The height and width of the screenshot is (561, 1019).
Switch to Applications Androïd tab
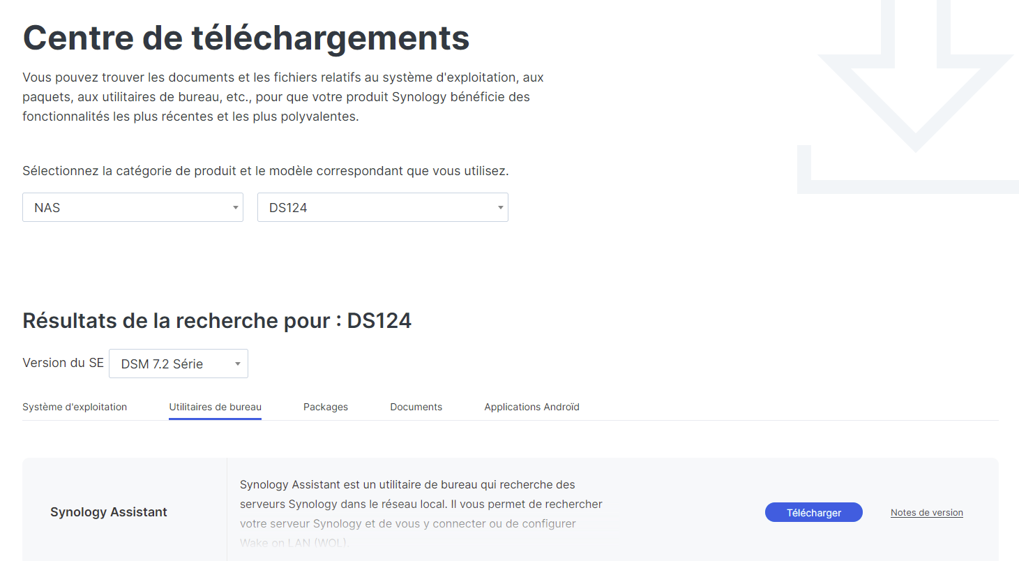532,407
